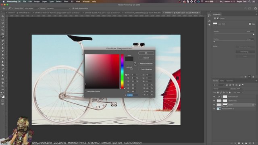Toggle the Show Sampling Ring checkbox
Image resolution: width=258 pixels, height=145 pixels.
click(73, 8)
